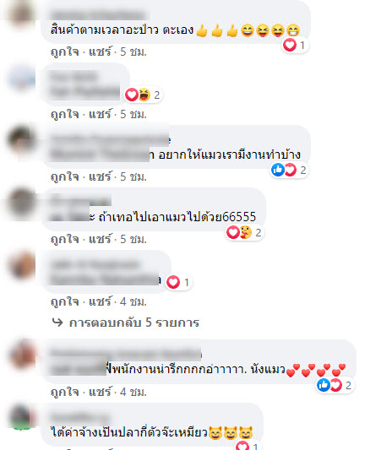This screenshot has height=450, width=392.
Task: Click heart and hug reactions on 66555 comment
Action: point(244,232)
